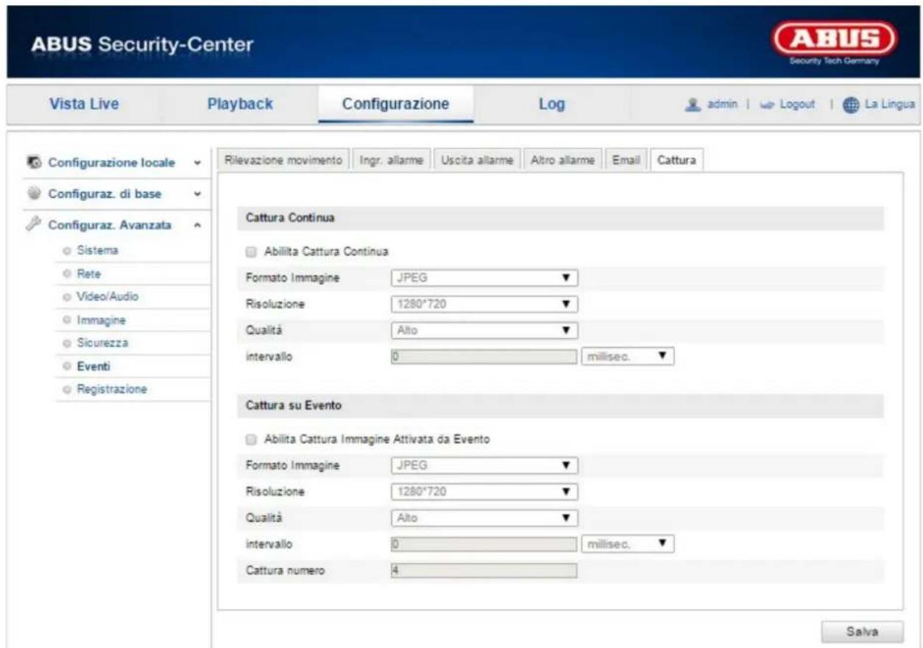The width and height of the screenshot is (923, 648).
Task: Switch to the Vista Live tab
Action: coord(83,104)
